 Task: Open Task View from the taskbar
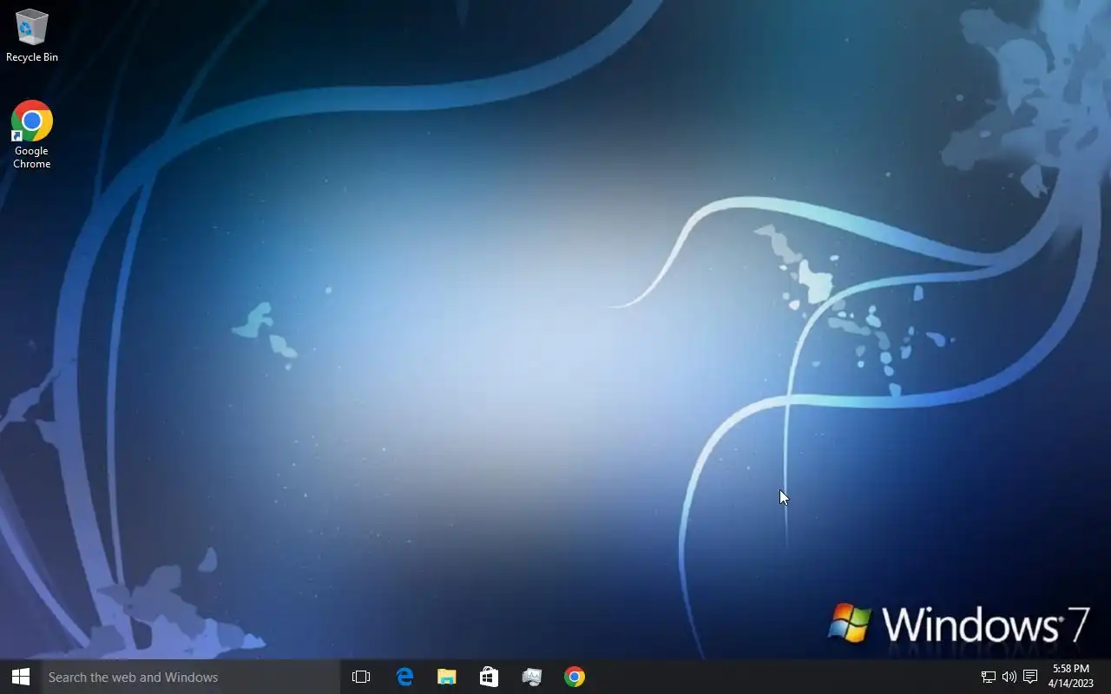pyautogui.click(x=361, y=677)
